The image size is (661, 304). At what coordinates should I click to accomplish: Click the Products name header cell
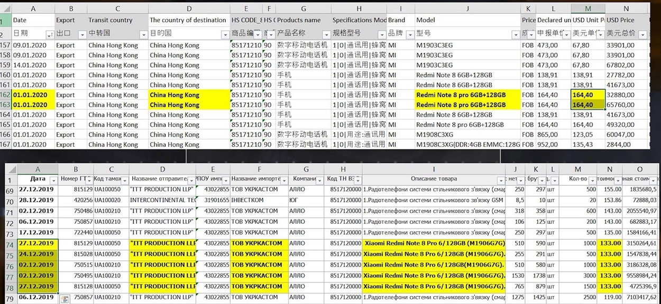303,20
